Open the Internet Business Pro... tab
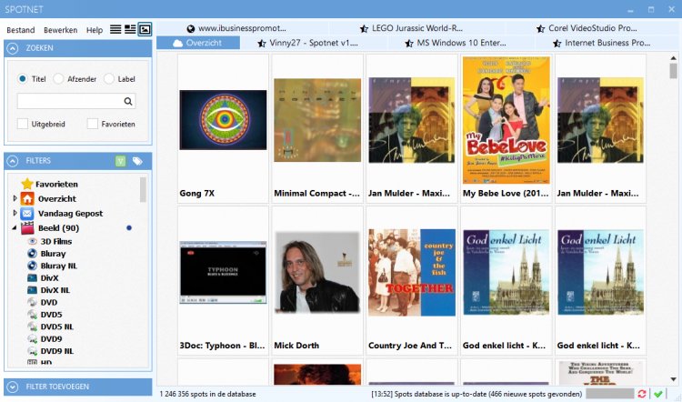The image size is (682, 402). coord(601,43)
